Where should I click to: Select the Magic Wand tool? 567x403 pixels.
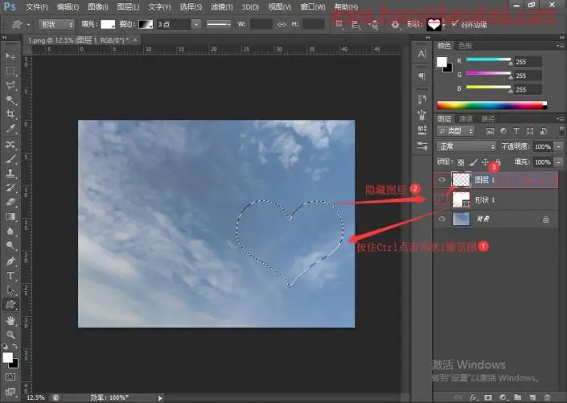pos(10,100)
